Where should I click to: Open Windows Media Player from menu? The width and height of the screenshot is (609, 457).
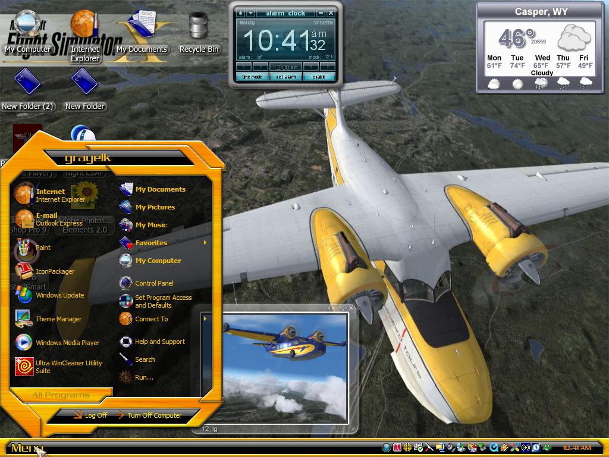[57, 342]
